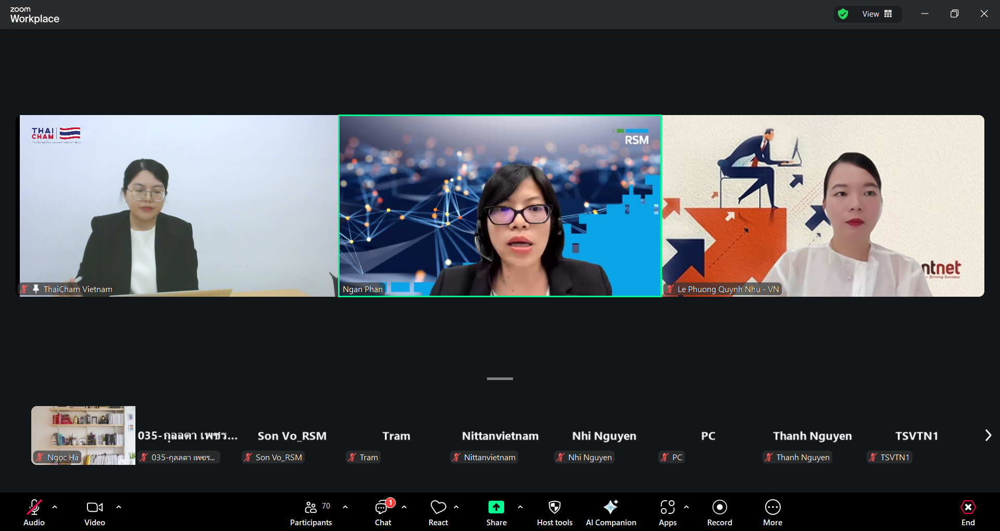Open Host tools shield menu

[555, 513]
